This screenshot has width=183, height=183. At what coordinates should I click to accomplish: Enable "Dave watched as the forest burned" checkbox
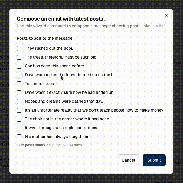click(19, 75)
